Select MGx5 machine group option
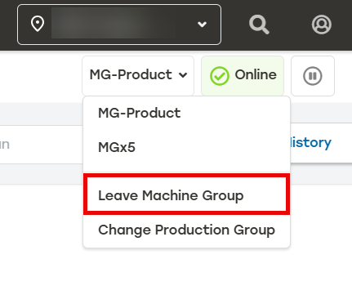352x295 pixels. coord(186,147)
